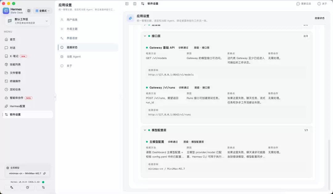Viewport: 333px width, 194px height.
Task: Click the 界面语言 translate icon
Action: (62, 38)
